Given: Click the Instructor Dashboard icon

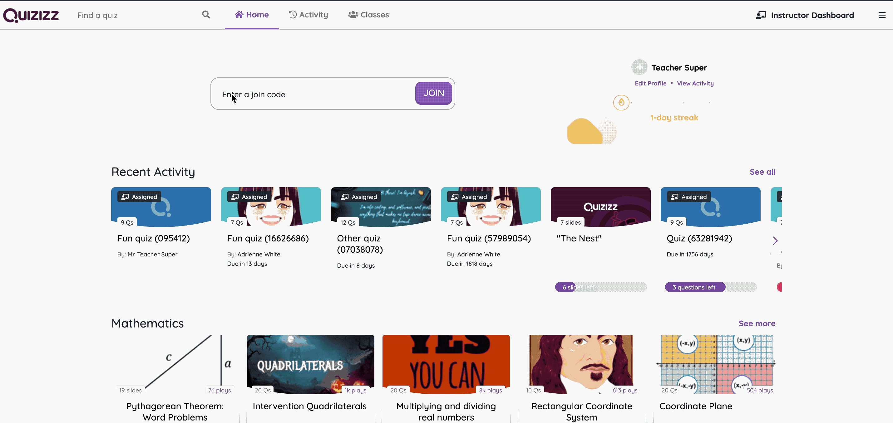Looking at the screenshot, I should [760, 15].
